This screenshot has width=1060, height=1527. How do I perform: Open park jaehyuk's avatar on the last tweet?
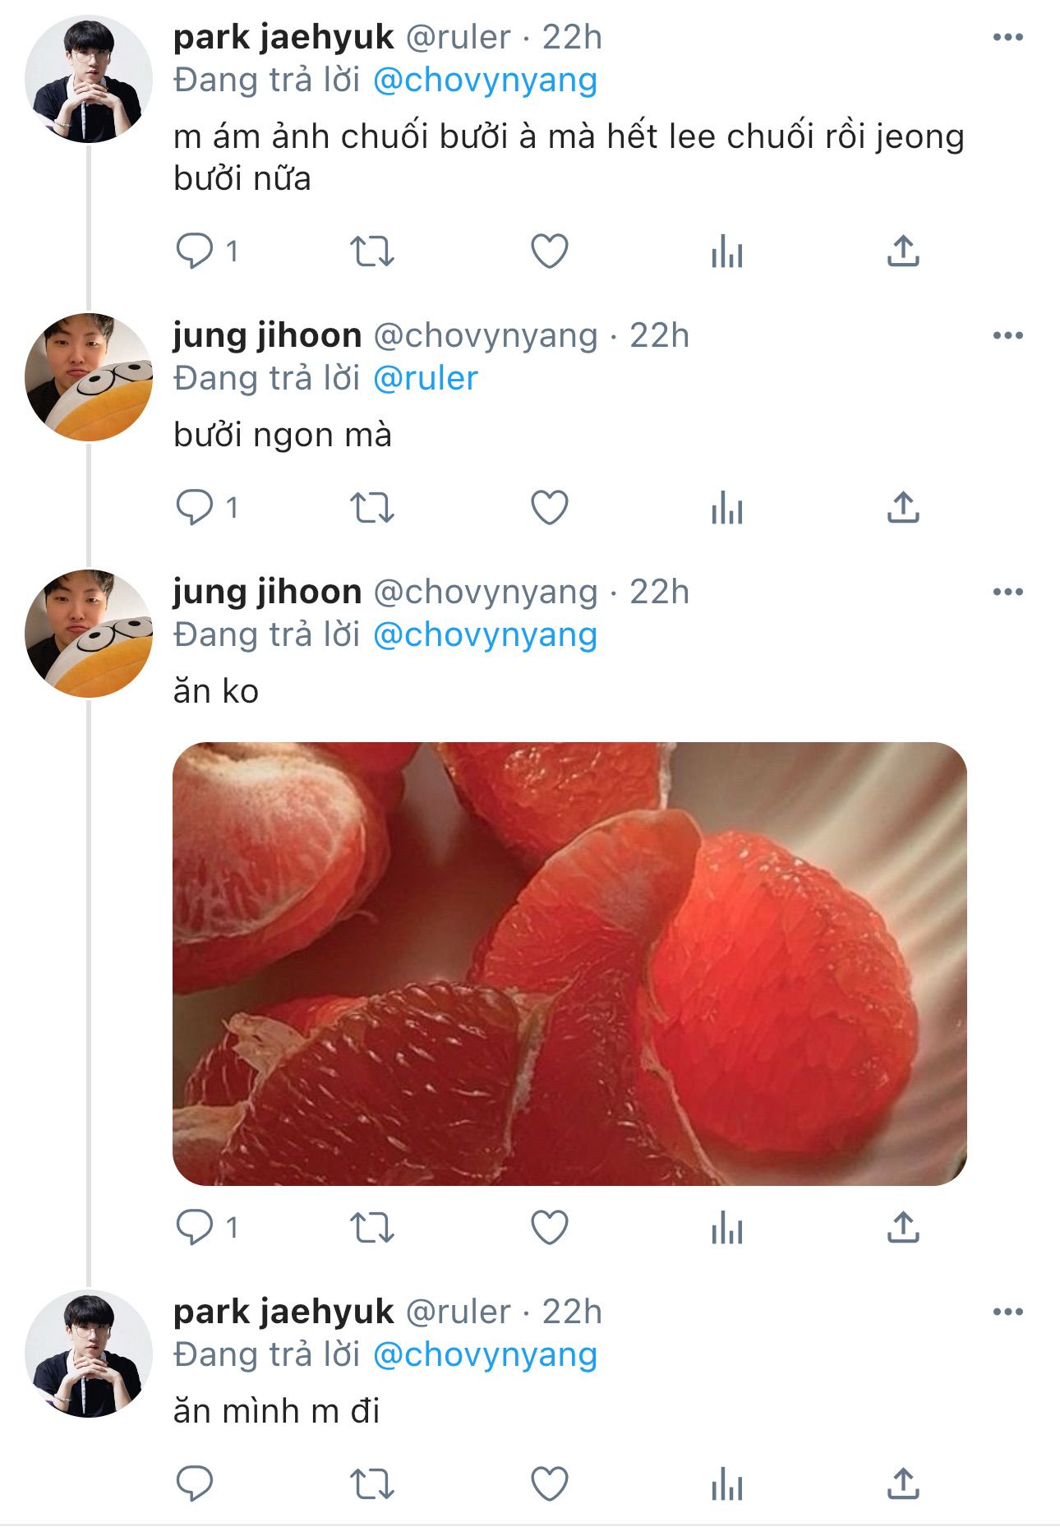[x=89, y=1354]
